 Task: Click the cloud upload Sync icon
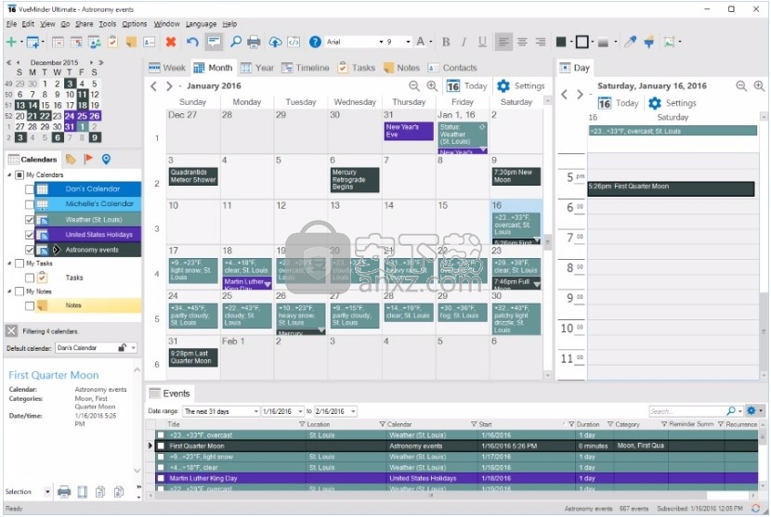pos(275,43)
